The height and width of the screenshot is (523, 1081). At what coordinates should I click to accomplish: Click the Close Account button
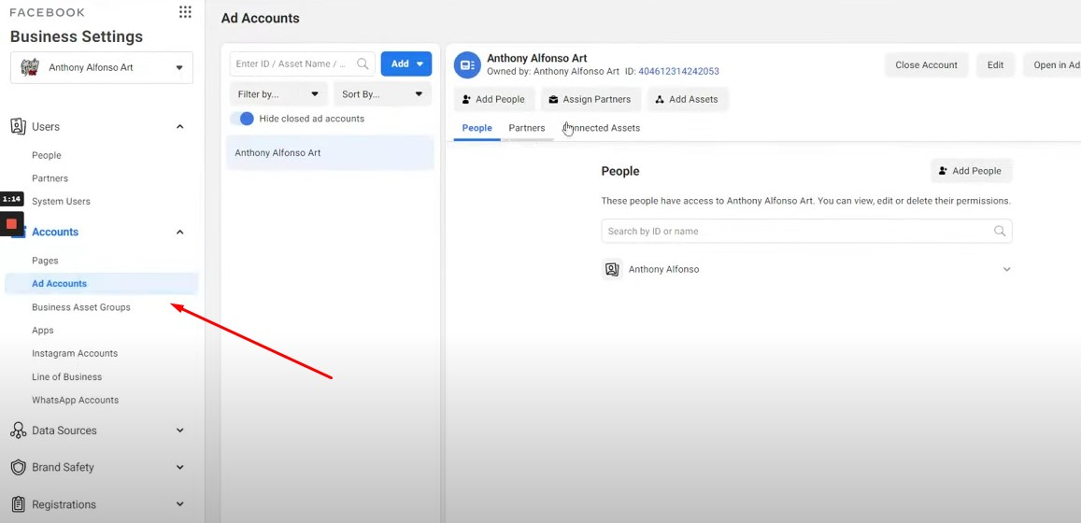click(926, 64)
